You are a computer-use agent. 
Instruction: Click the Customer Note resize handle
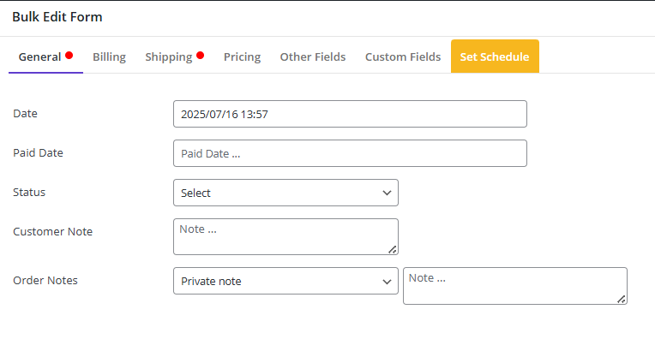coord(393,250)
